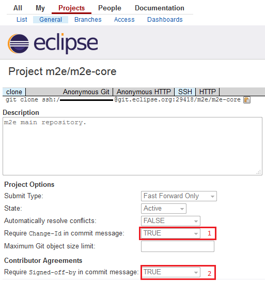265x281 pixels.
Task: Select the clone command tab
Action: click(14, 92)
